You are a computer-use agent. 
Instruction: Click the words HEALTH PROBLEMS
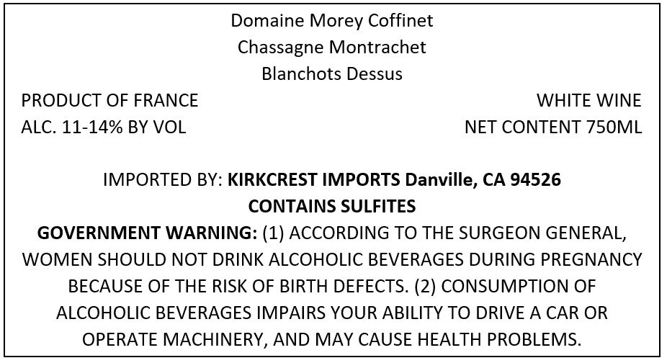pos(499,340)
